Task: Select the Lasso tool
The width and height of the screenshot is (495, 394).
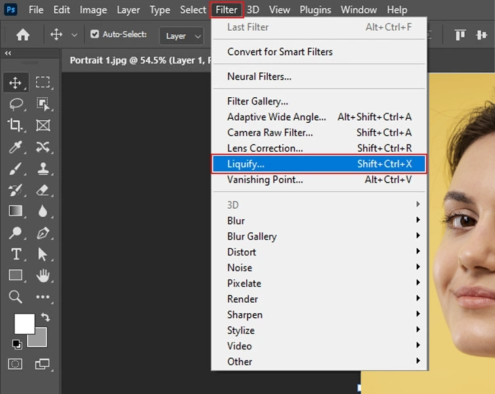Action: [16, 104]
